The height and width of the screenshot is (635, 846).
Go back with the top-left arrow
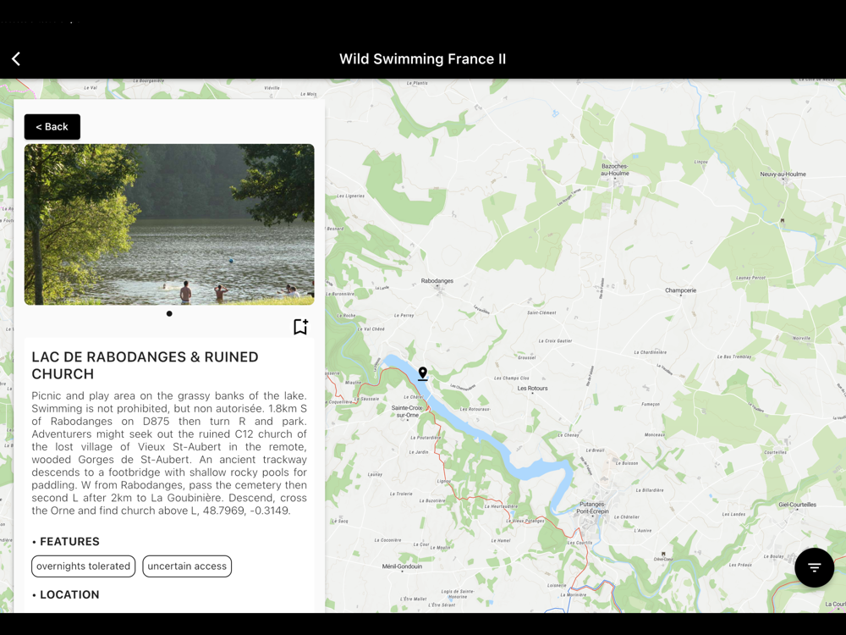click(x=16, y=59)
